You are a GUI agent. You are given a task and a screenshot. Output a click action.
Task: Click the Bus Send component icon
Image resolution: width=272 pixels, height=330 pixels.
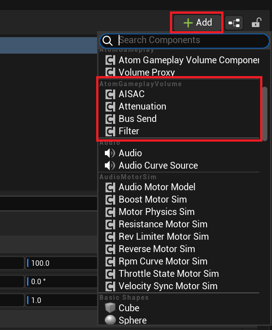[110, 119]
